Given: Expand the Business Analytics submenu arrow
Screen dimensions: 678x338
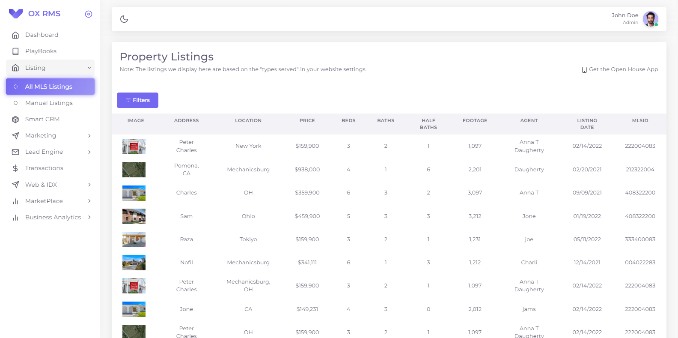Looking at the screenshot, I should [x=89, y=217].
